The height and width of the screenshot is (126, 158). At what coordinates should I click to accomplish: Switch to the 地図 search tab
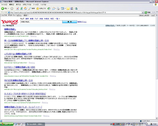52,18
